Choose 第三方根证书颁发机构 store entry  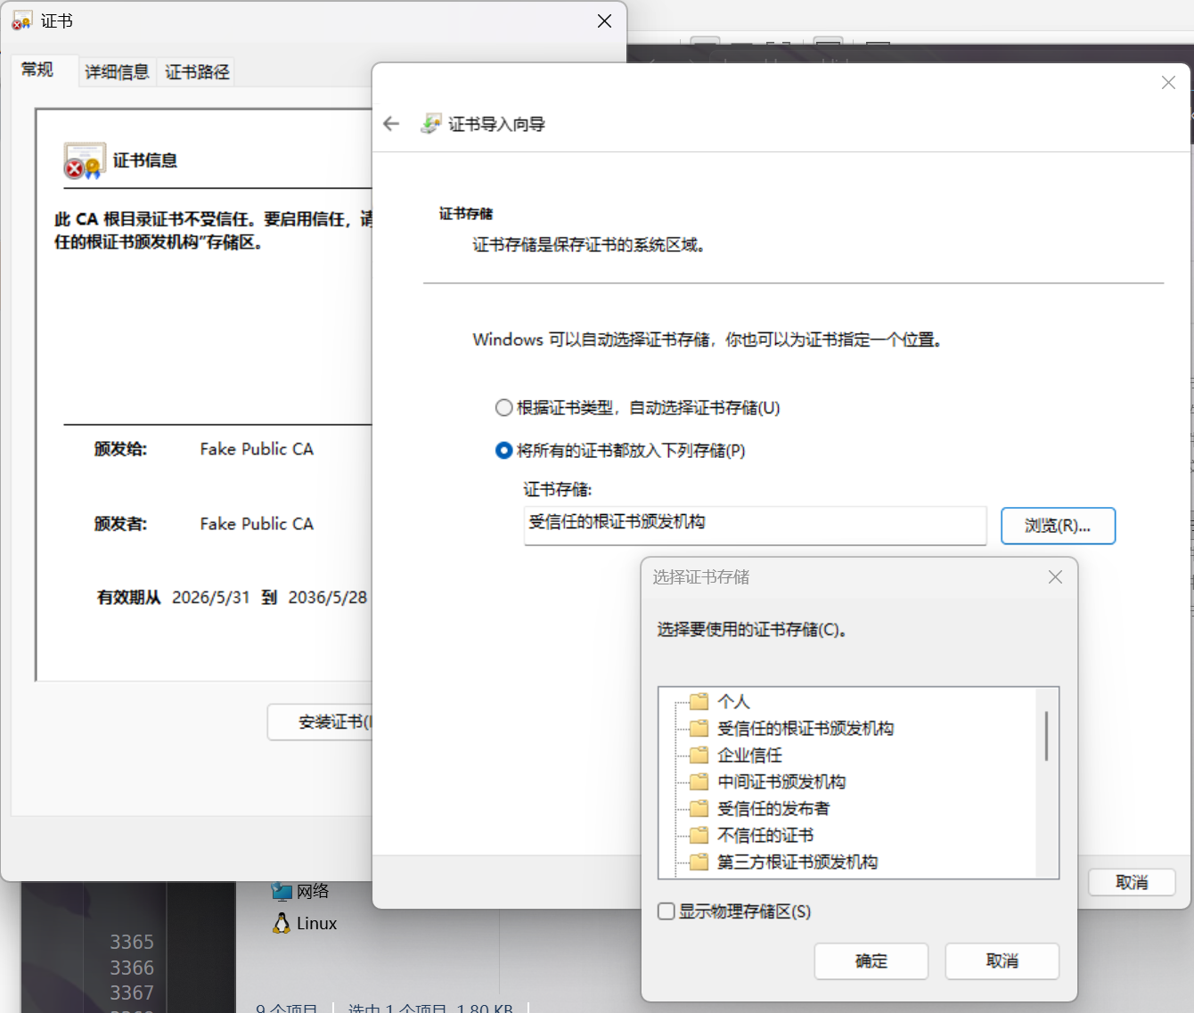coord(797,862)
